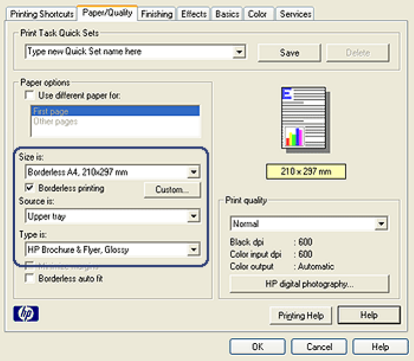Enable Use different paper for checkbox
This screenshot has height=361, width=414.
pyautogui.click(x=30, y=95)
